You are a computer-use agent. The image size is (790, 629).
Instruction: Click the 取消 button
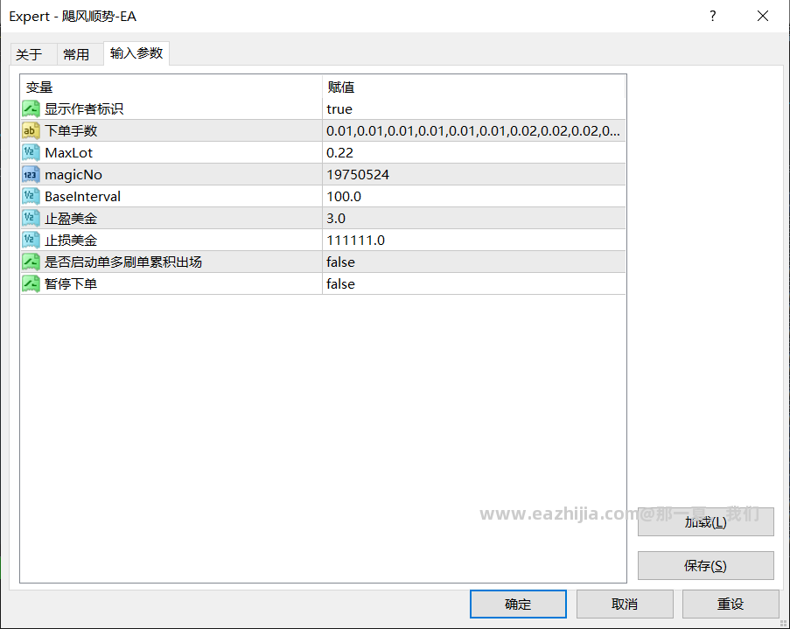tap(625, 604)
